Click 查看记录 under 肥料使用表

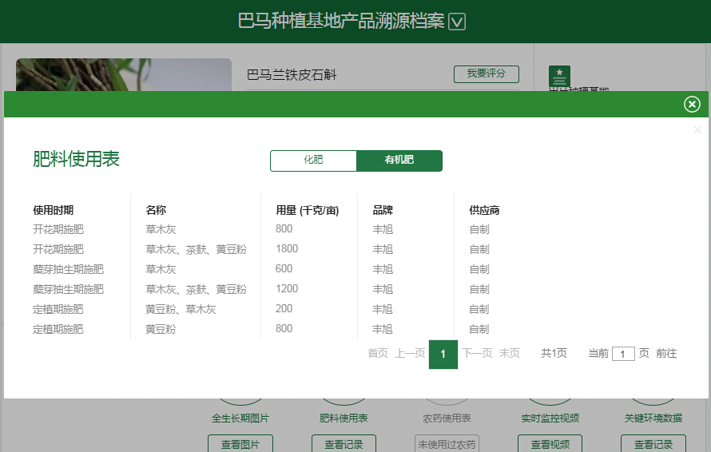(344, 444)
